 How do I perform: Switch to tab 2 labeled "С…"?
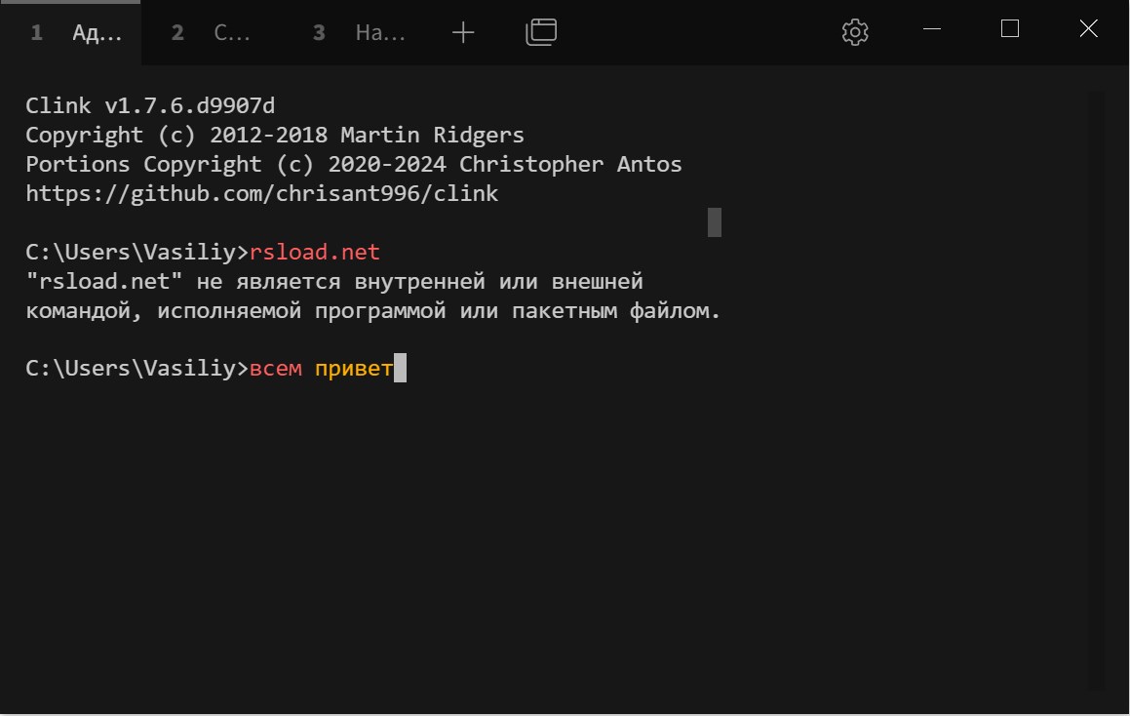pos(214,33)
